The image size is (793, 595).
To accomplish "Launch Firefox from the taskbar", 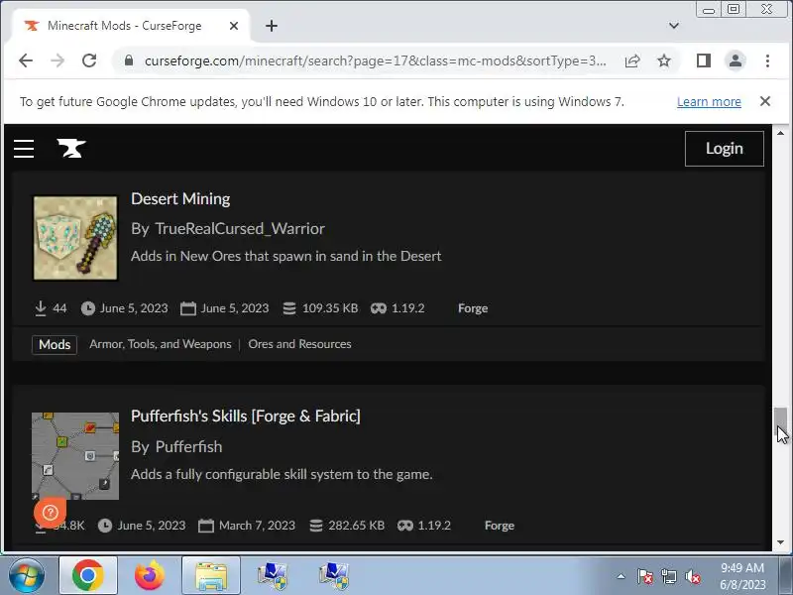I will (150, 575).
